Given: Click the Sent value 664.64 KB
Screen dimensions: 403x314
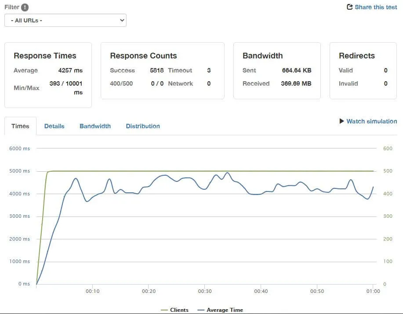Looking at the screenshot, I should pos(297,70).
